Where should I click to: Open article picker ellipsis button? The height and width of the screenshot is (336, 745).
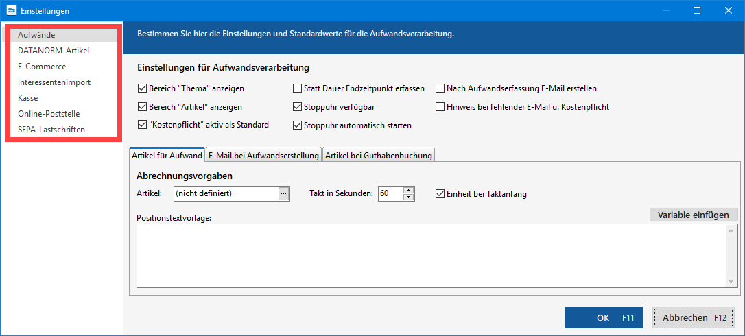283,193
